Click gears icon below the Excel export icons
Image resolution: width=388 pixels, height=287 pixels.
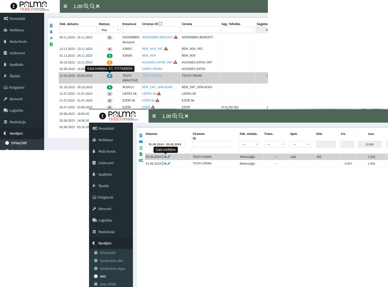(141, 160)
